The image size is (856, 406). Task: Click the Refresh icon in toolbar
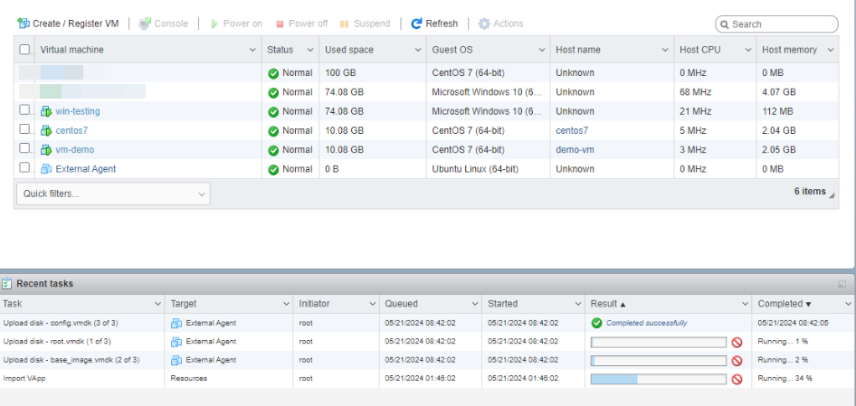417,24
